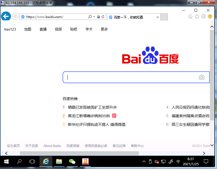Open File Explorer from the taskbar
The height and width of the screenshot is (169, 217).
pyautogui.click(x=59, y=161)
